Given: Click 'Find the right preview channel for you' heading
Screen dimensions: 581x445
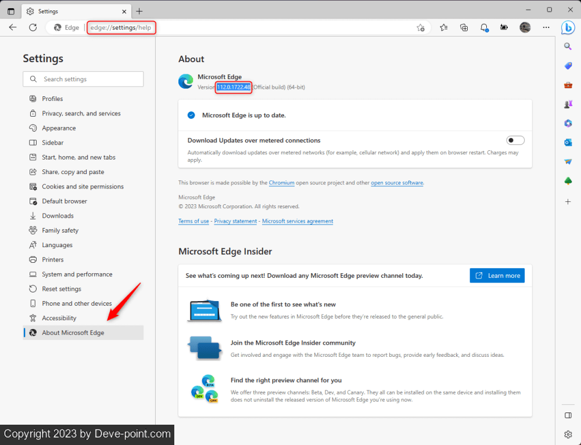Looking at the screenshot, I should click(286, 380).
